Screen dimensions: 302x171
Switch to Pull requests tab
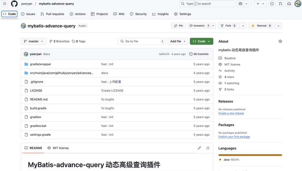[52, 14]
